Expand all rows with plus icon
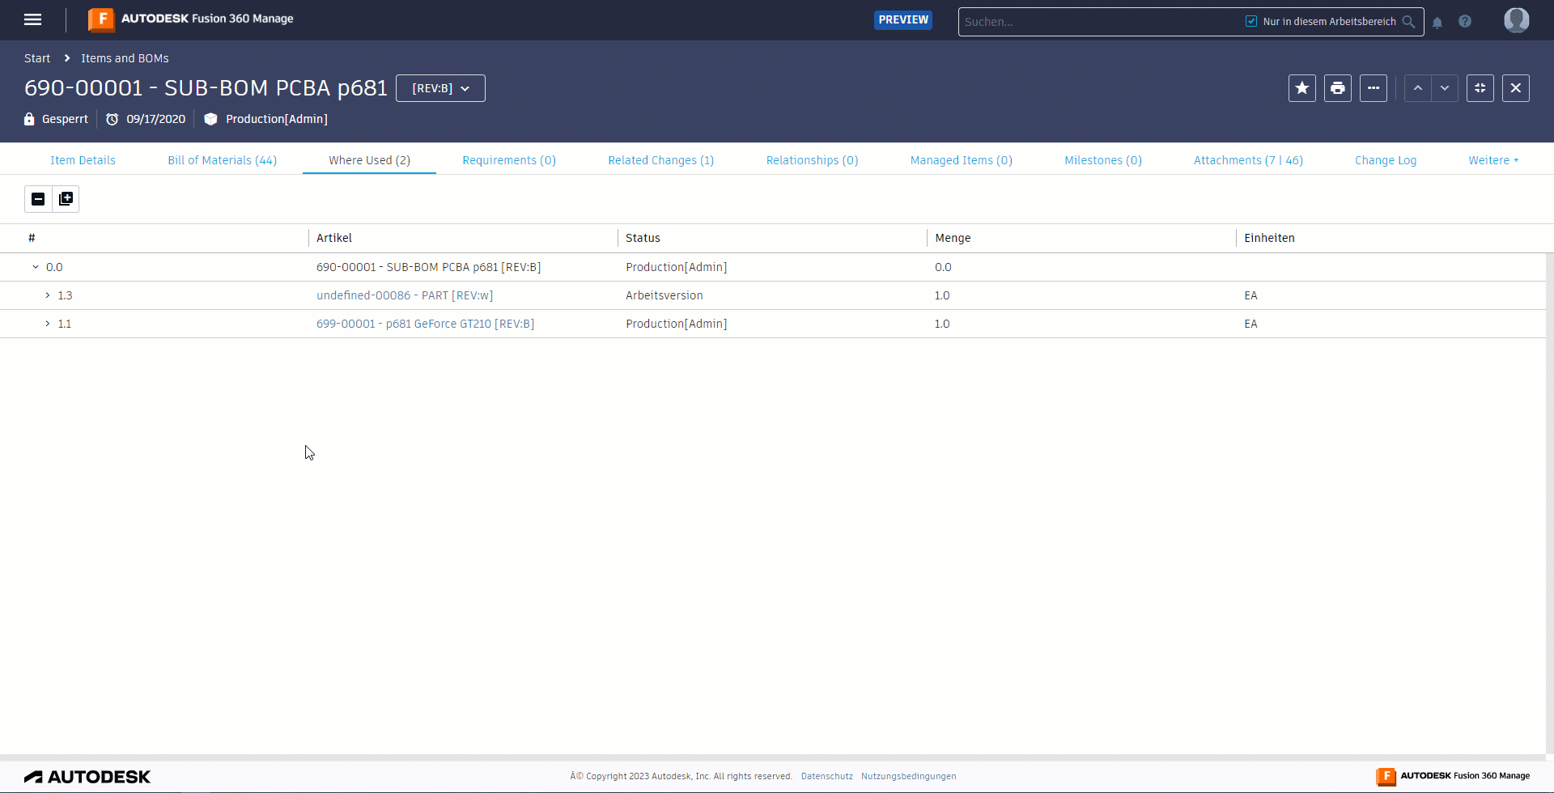1554x793 pixels. click(66, 199)
